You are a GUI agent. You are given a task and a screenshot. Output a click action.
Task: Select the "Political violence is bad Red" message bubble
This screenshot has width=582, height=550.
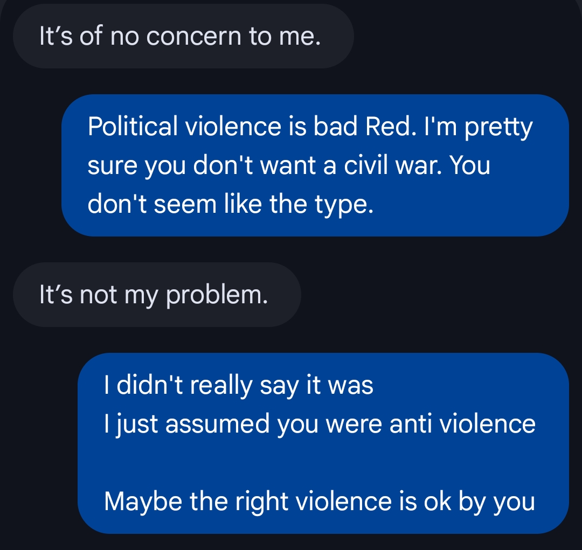click(x=315, y=165)
